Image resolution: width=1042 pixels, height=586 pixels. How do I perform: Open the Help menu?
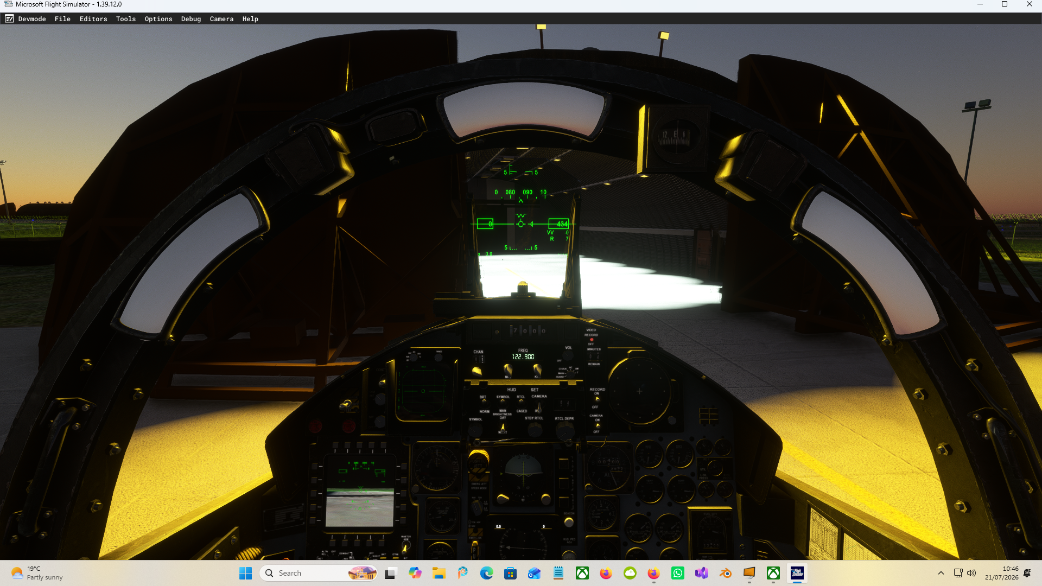[250, 18]
